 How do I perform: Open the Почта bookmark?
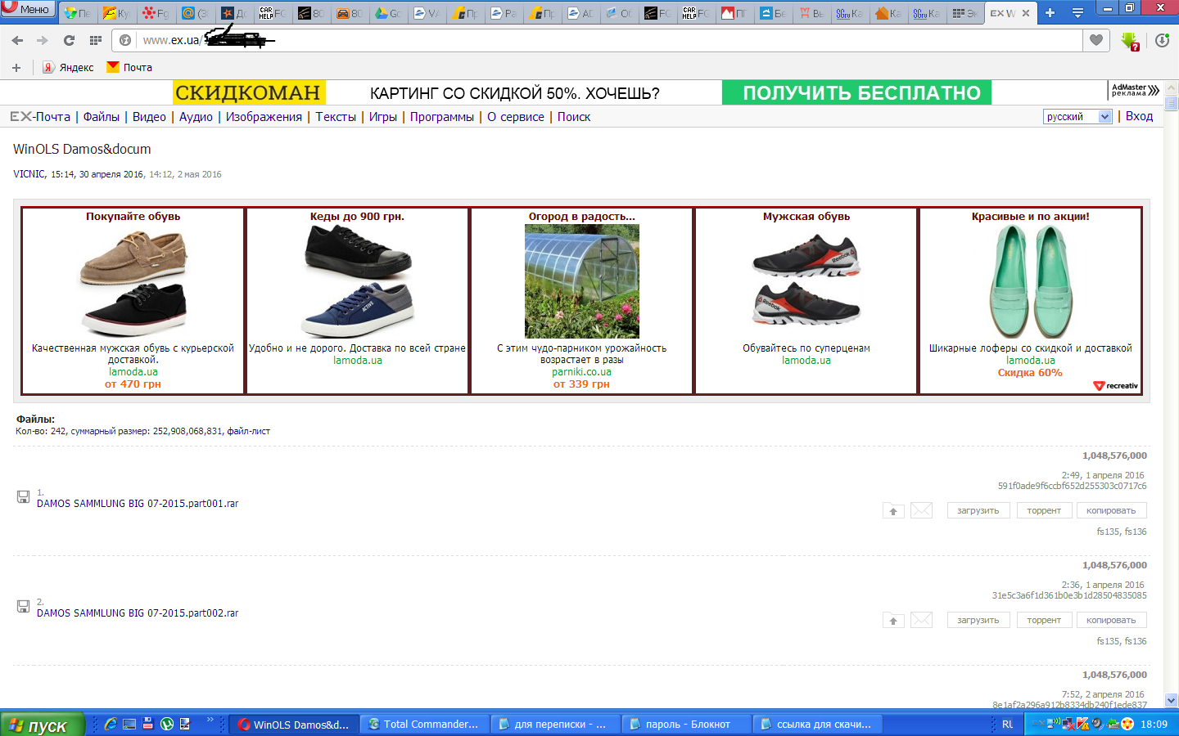pos(129,67)
